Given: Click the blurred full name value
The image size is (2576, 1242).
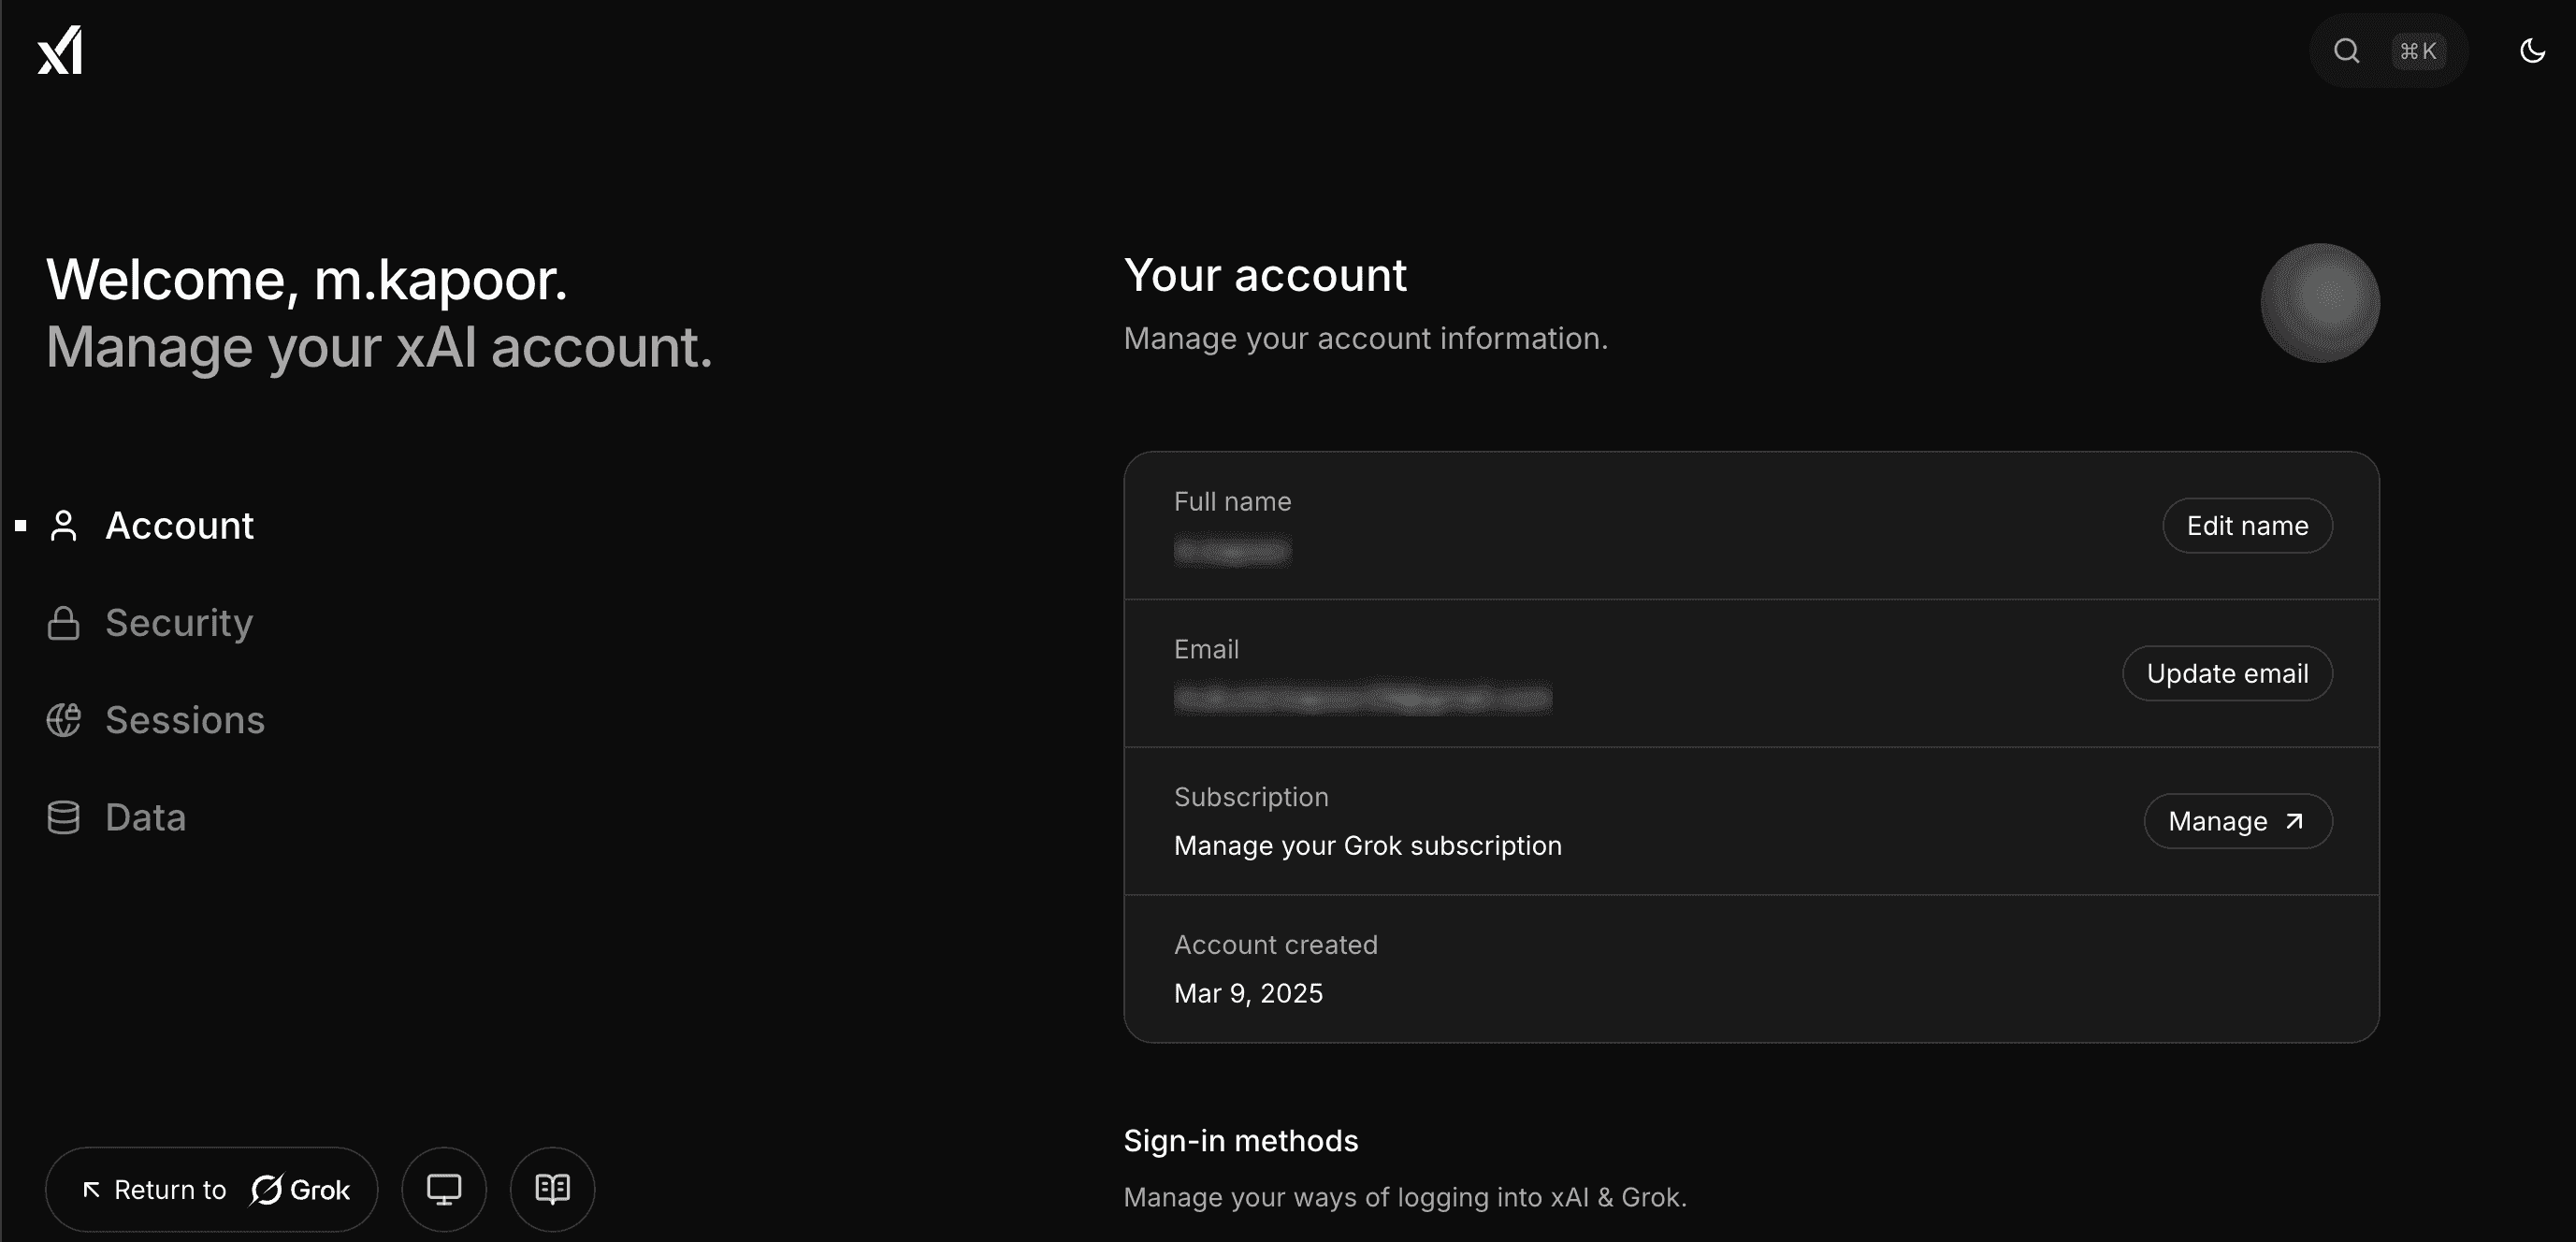Looking at the screenshot, I should (1232, 551).
